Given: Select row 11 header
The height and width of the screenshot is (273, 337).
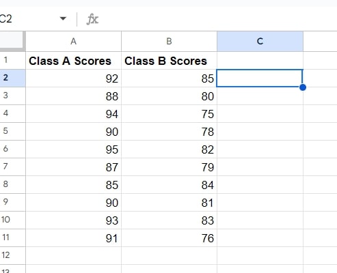Looking at the screenshot, I should coord(12,238).
